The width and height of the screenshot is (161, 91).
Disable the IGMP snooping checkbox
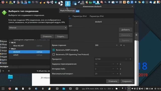tap(54, 50)
